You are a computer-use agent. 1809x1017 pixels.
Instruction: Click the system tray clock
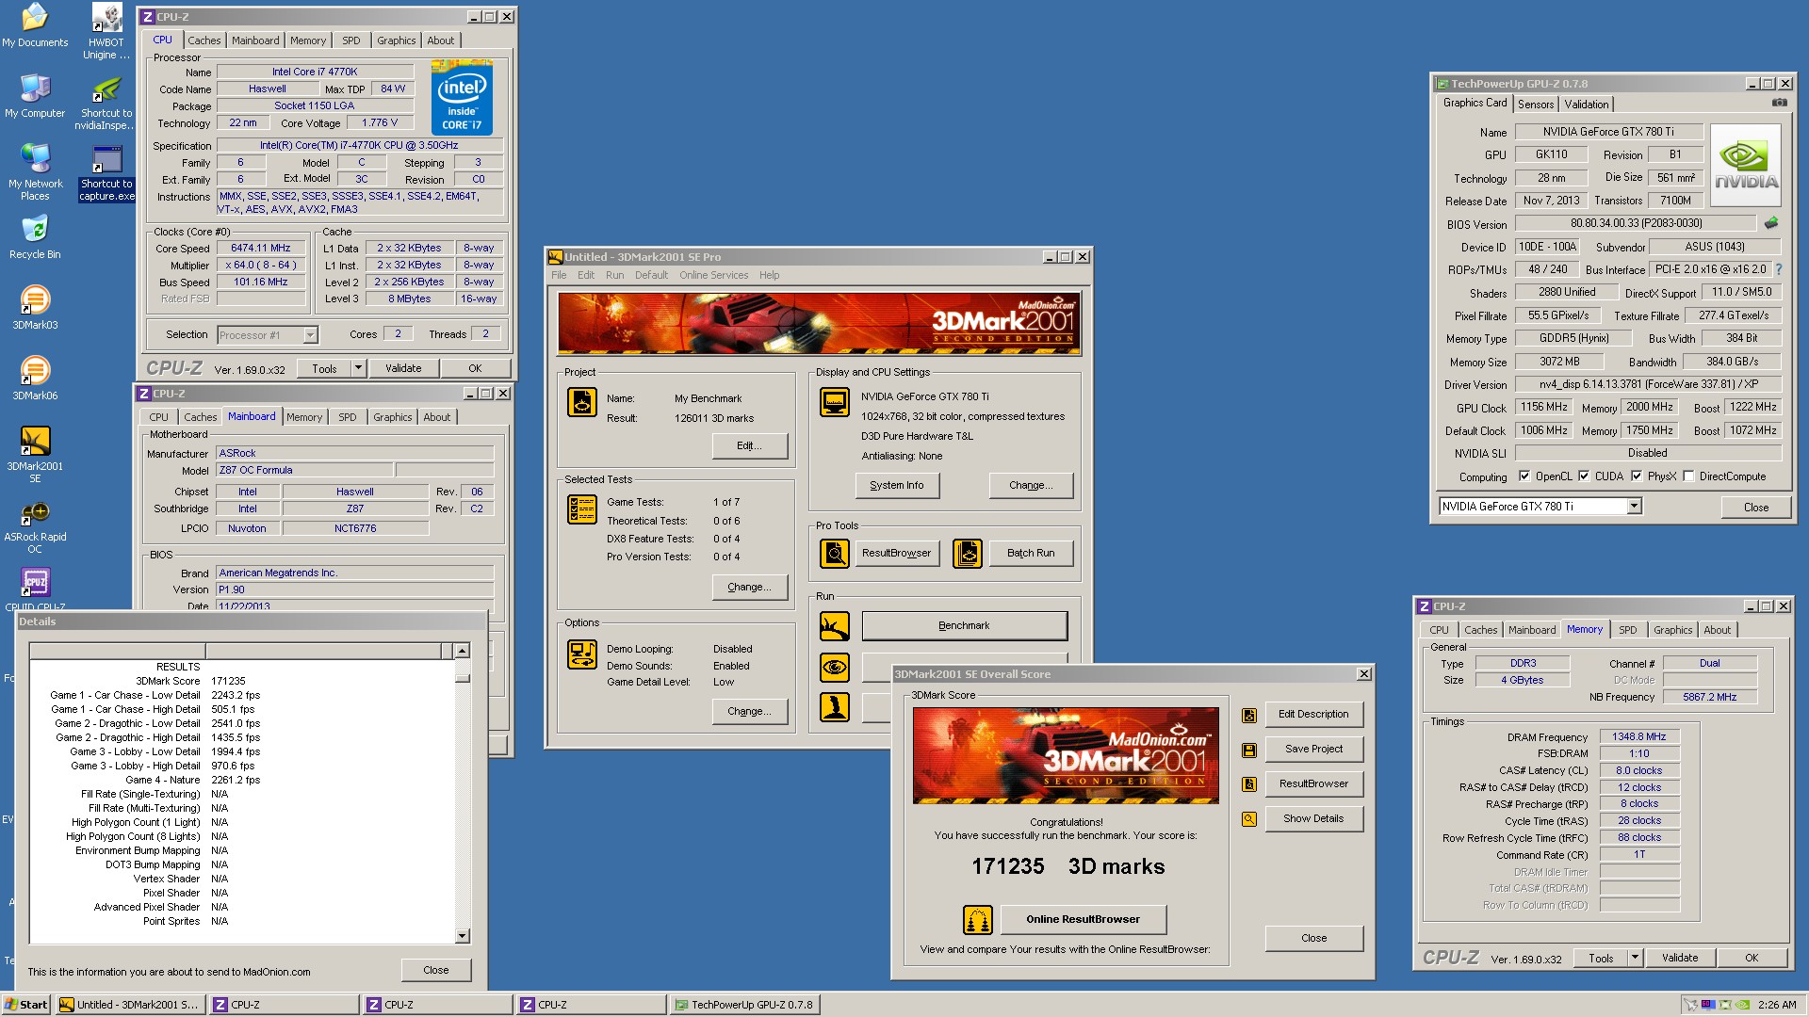point(1776,1005)
